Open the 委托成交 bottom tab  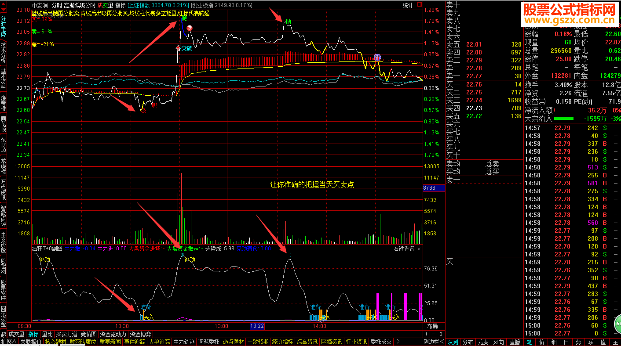(381, 342)
